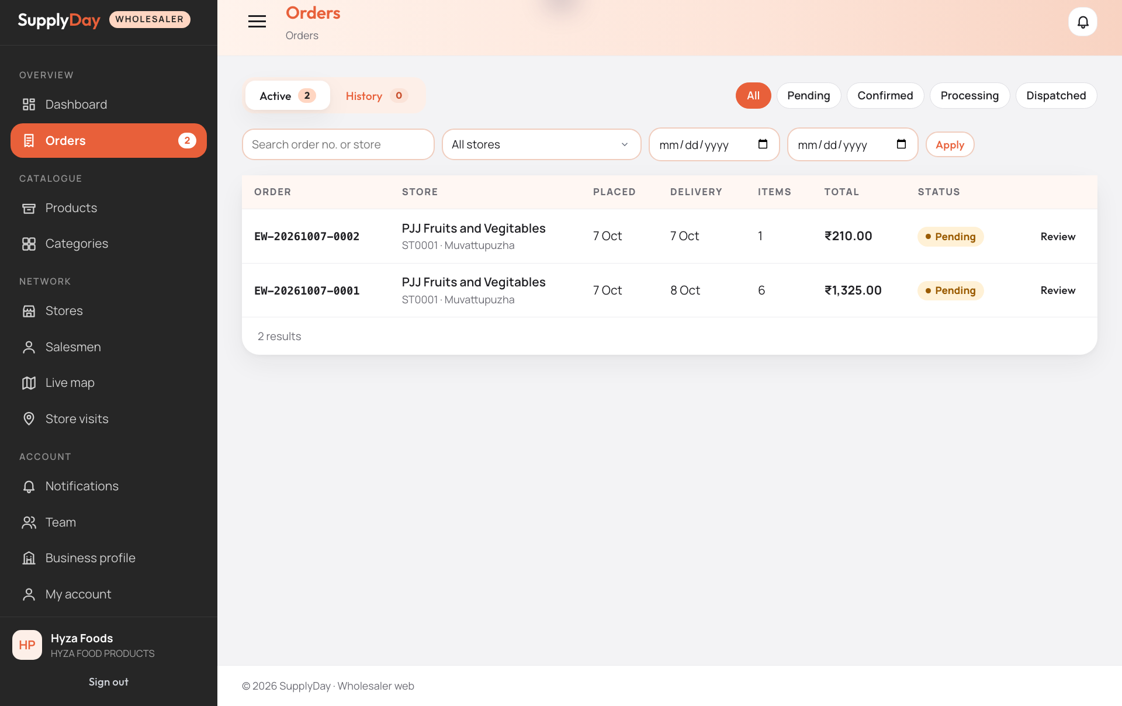Focus the search order no. or store field
Screen dimensions: 1122x706
(338, 144)
